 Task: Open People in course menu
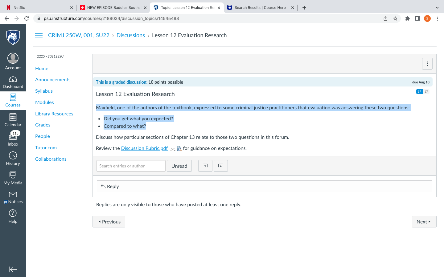tap(43, 136)
